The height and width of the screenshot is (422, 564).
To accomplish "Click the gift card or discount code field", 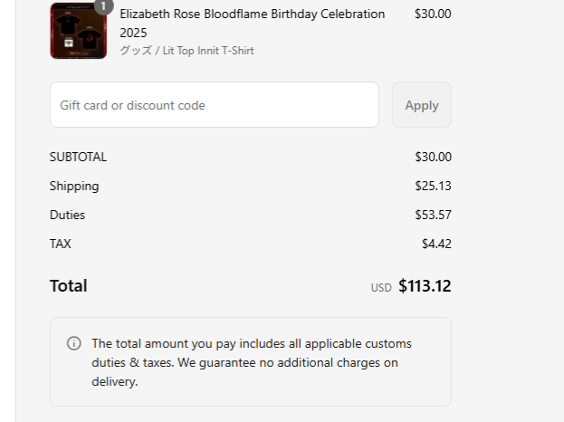I will click(x=215, y=105).
